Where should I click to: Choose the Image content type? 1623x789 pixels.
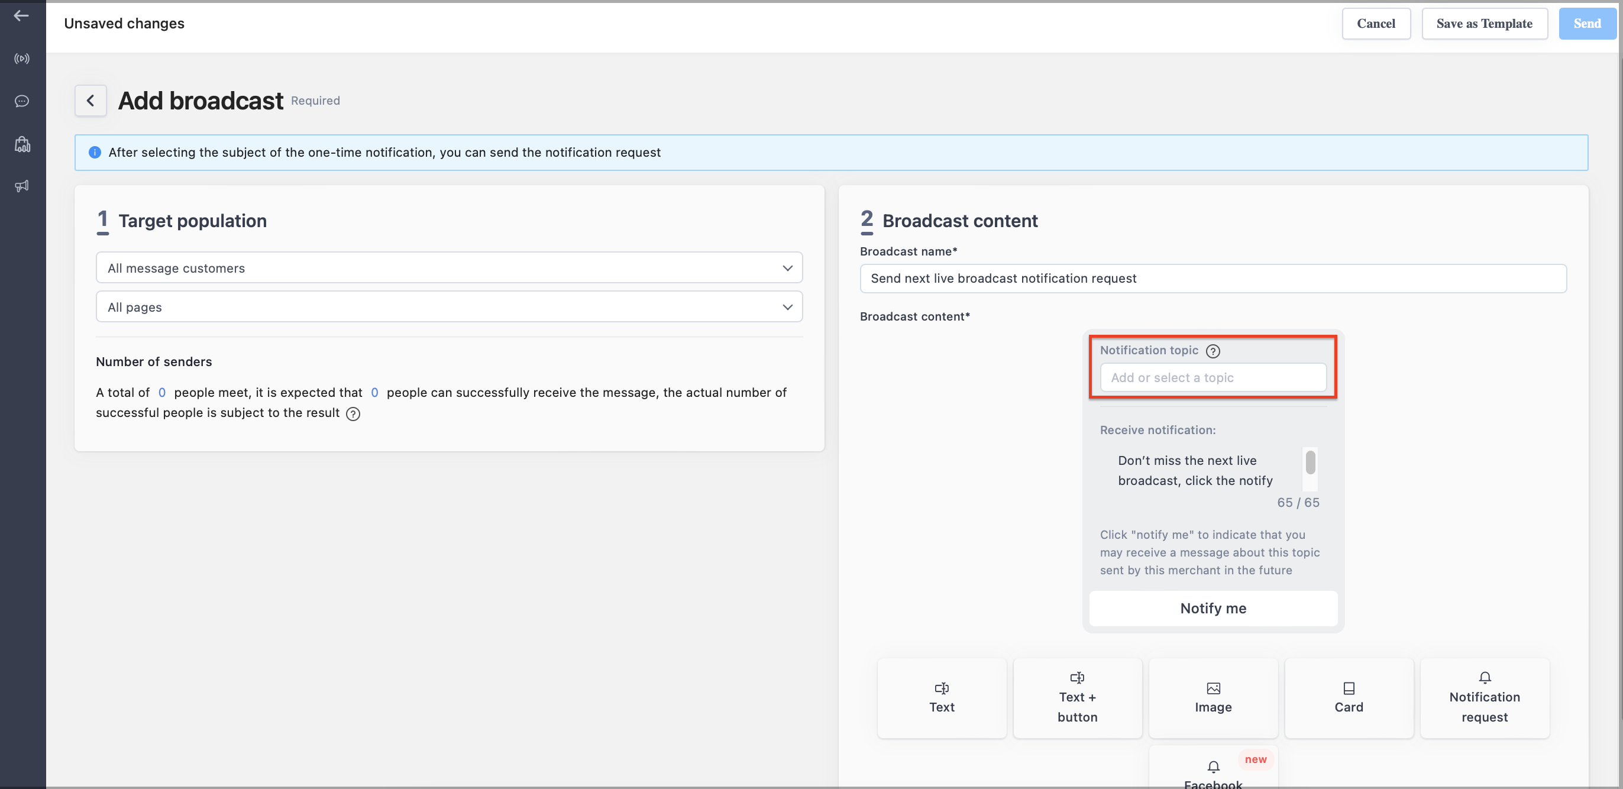pyautogui.click(x=1213, y=699)
